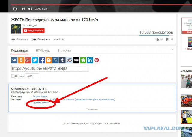Open the tablet advertisement thumbnail
Image resolution: width=192 pixels, height=137 pixels.
tap(187, 26)
